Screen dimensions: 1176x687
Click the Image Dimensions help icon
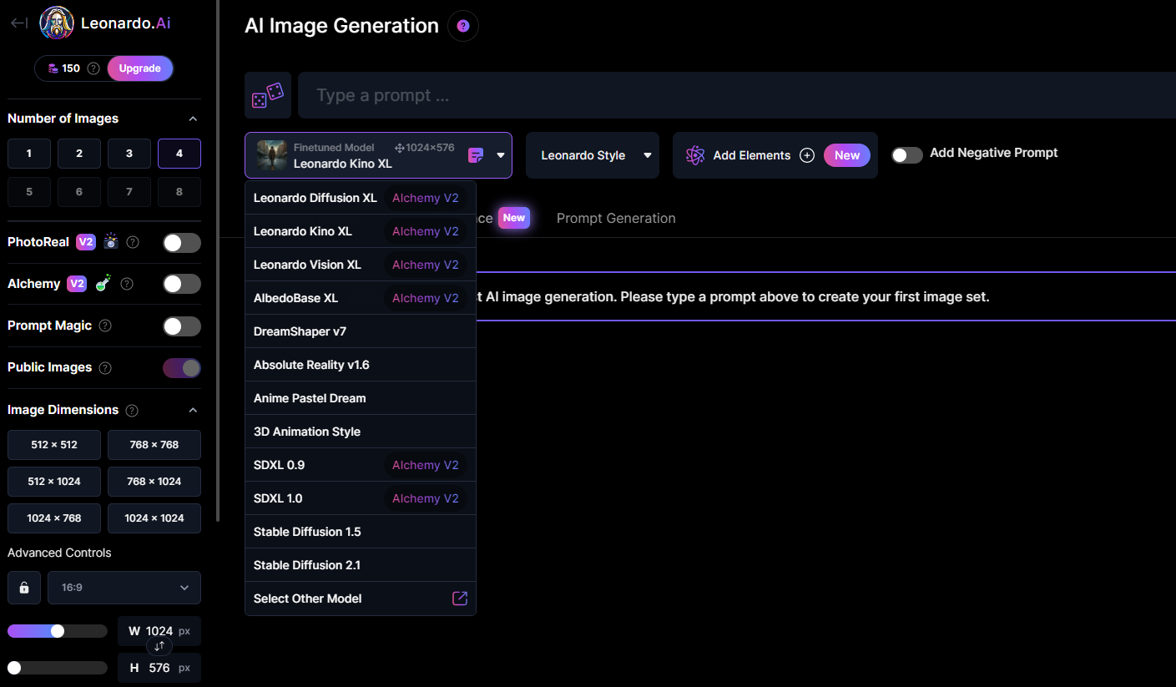pos(132,410)
